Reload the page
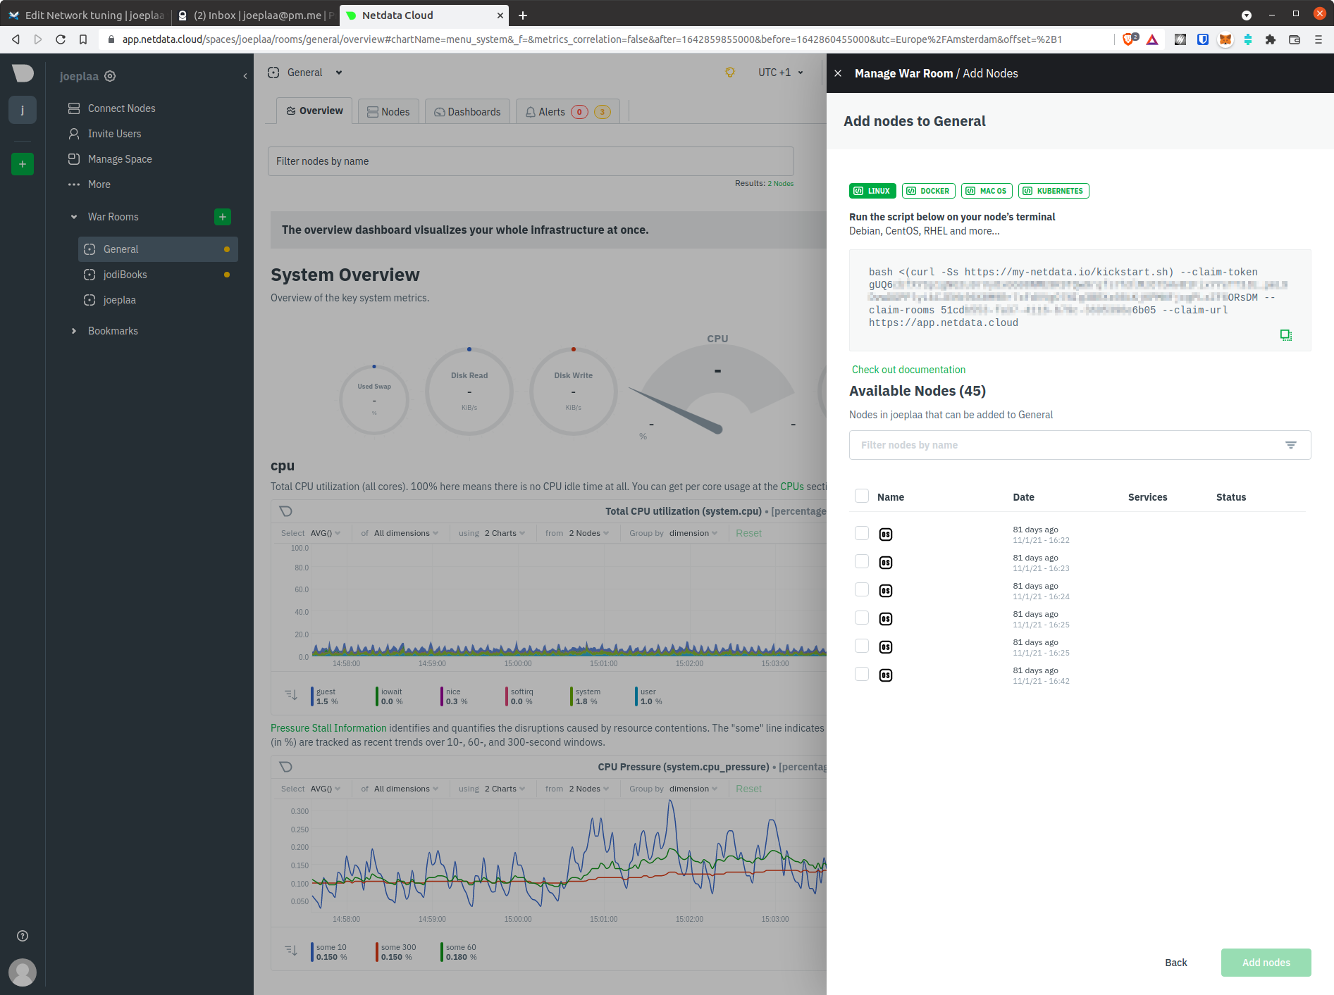This screenshot has height=995, width=1334. coord(61,39)
